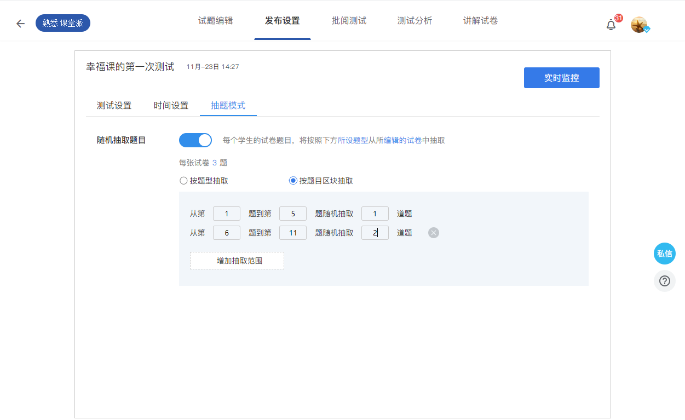Screen dimensions: 685x420
Task: Click the start field containing 6
Action: tap(227, 233)
